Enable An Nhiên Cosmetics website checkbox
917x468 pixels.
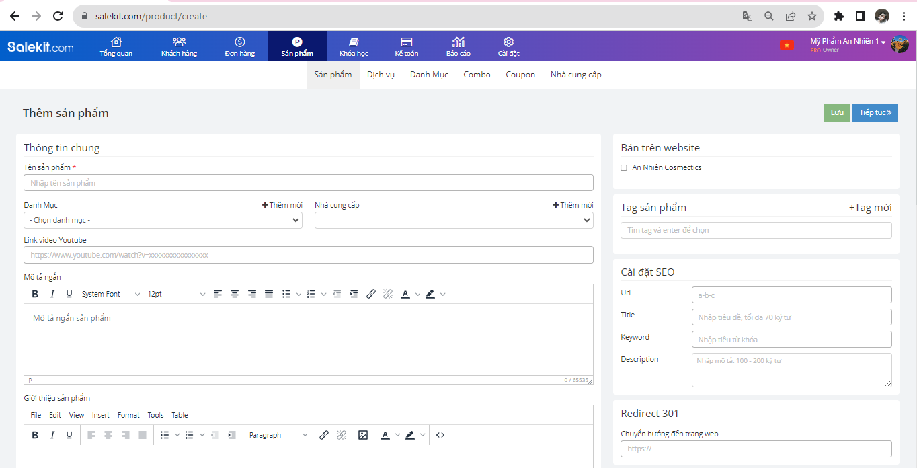click(624, 168)
